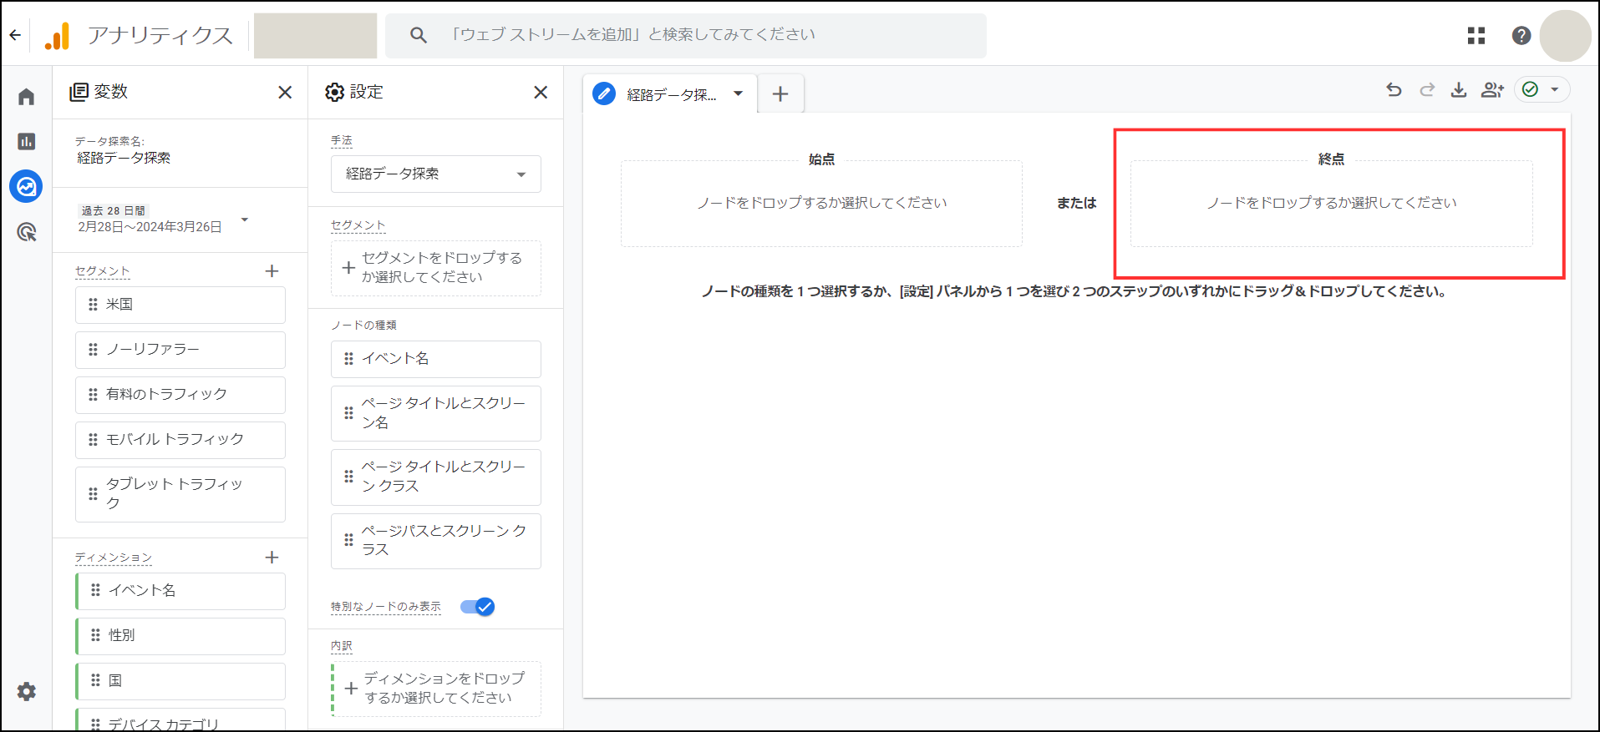
Task: Click the 設定 gear icon
Action: click(x=334, y=92)
